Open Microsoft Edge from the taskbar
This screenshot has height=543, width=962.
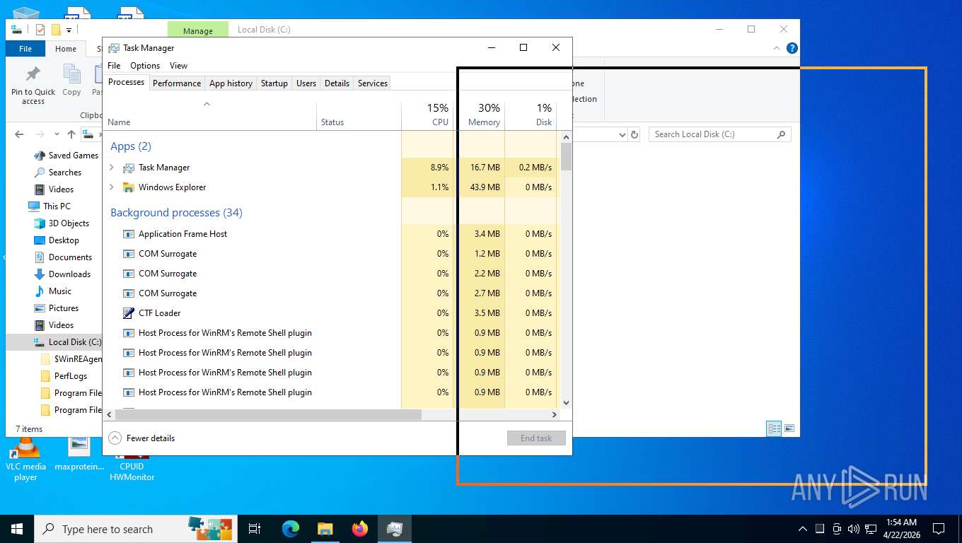tap(291, 529)
